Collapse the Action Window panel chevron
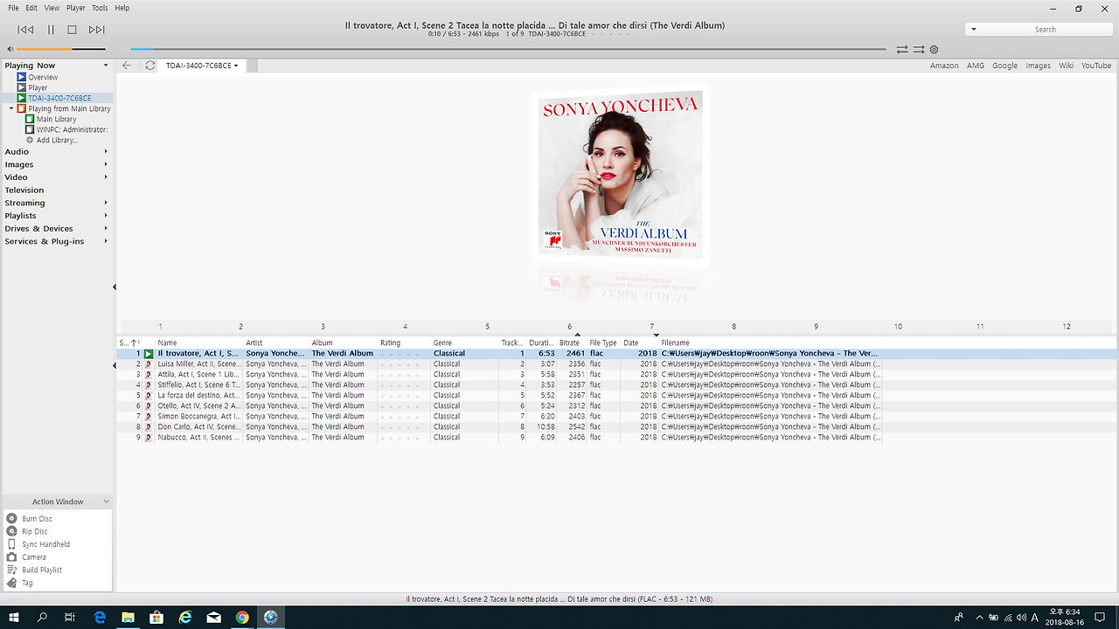The width and height of the screenshot is (1119, 629). [x=106, y=501]
